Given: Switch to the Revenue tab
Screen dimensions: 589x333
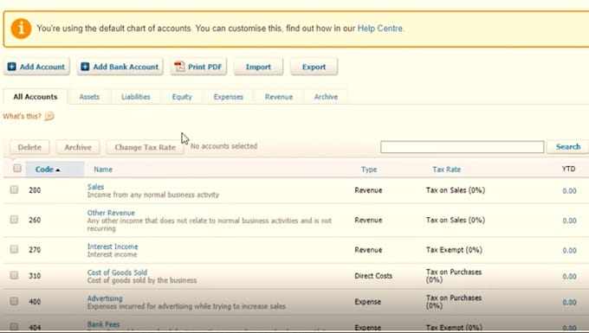Looking at the screenshot, I should [279, 97].
